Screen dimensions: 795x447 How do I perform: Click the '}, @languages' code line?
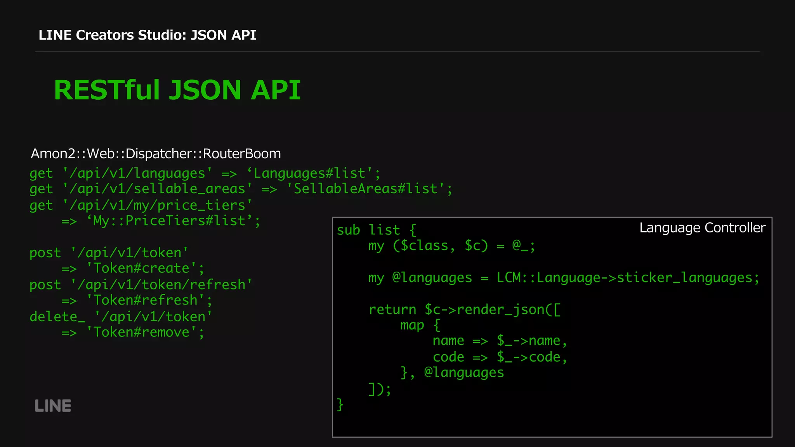tap(452, 373)
